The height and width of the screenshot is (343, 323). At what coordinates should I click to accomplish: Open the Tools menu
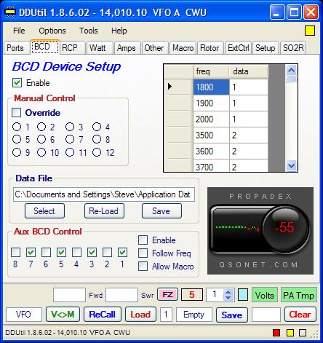89,31
